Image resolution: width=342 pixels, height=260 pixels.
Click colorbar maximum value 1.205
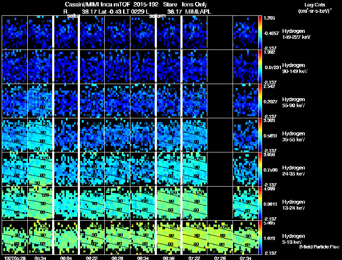coord(269,18)
